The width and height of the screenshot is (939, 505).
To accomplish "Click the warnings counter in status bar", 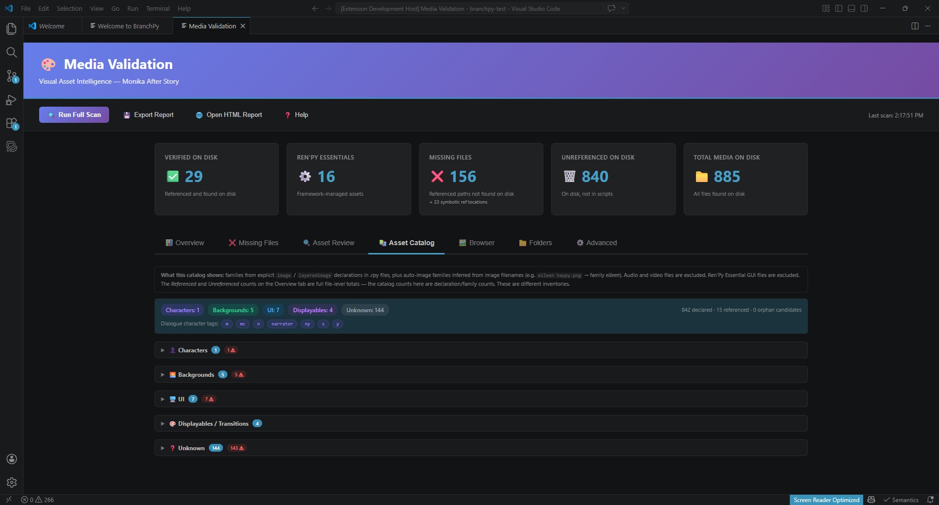I will (44, 500).
